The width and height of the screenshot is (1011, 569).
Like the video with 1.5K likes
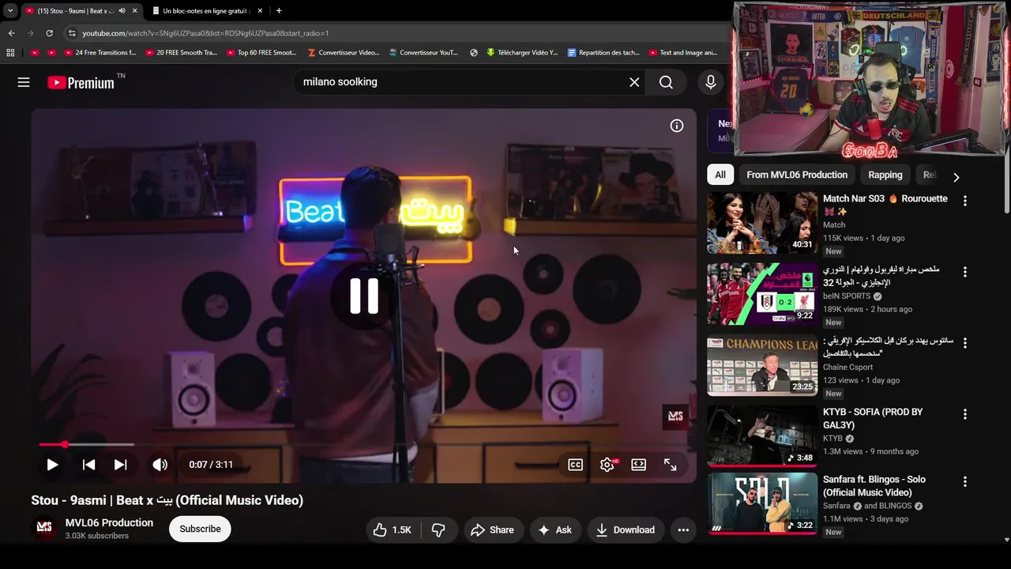393,529
